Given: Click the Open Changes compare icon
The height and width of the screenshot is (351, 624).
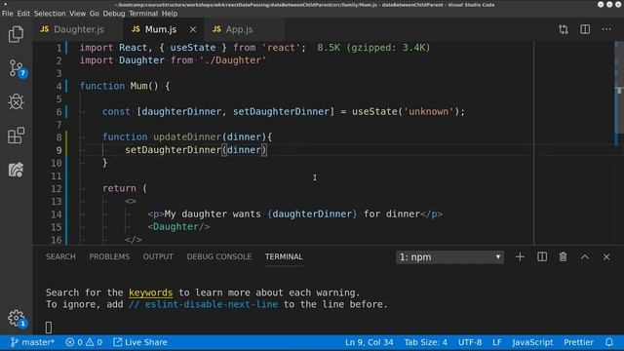Looking at the screenshot, I should pos(564,29).
